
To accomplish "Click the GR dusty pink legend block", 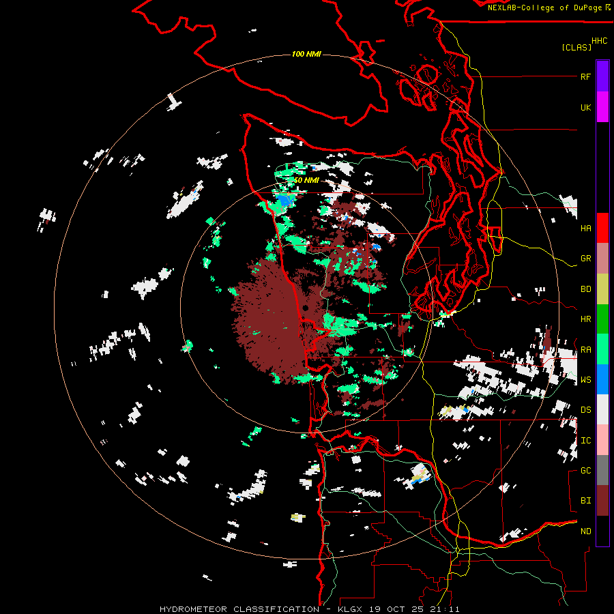I will pos(602,259).
